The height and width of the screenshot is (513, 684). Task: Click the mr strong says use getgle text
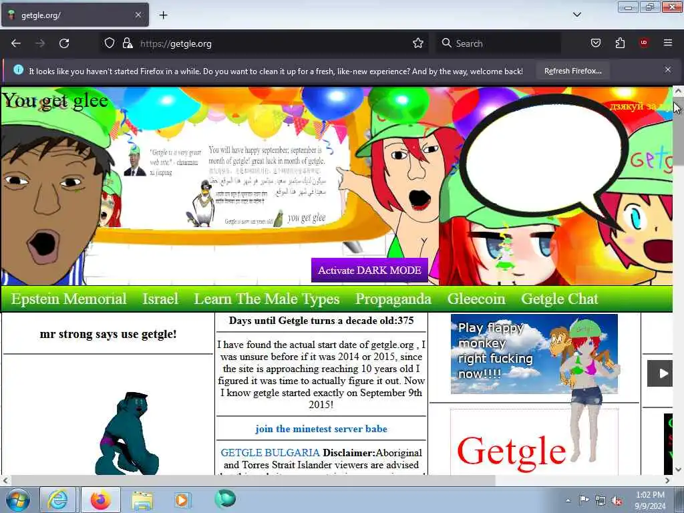(x=108, y=334)
